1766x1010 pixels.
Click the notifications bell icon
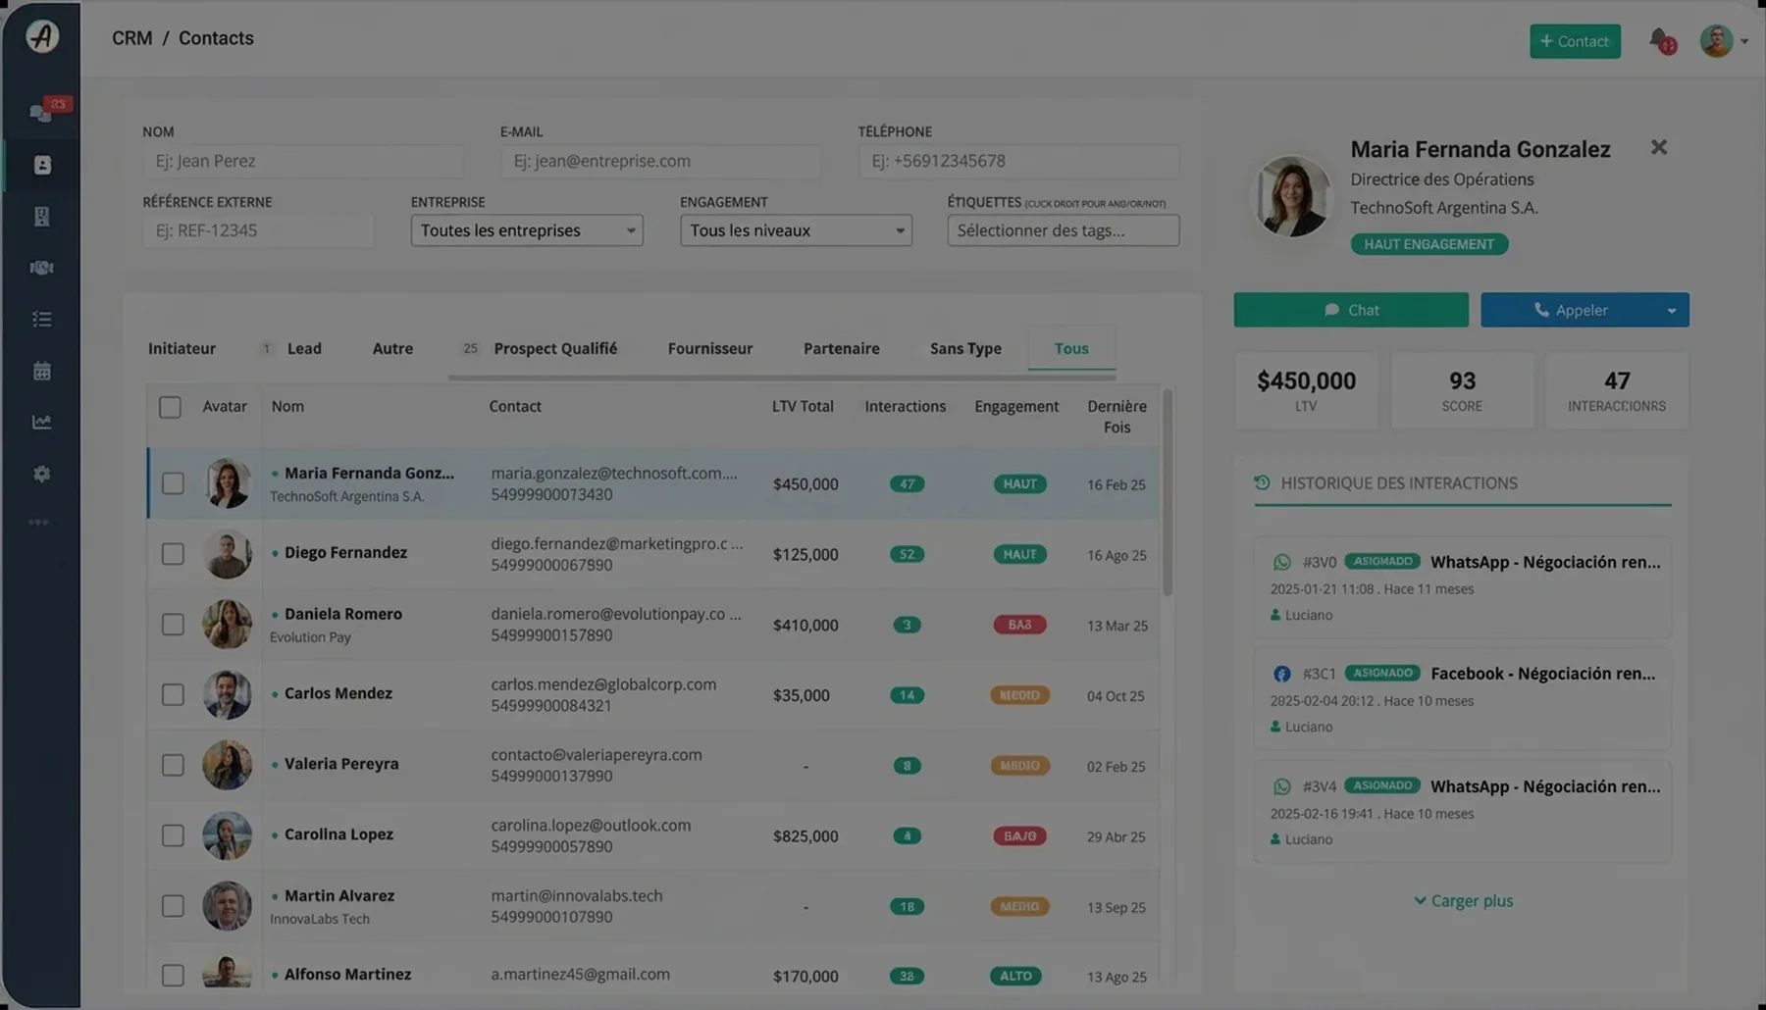point(1659,40)
